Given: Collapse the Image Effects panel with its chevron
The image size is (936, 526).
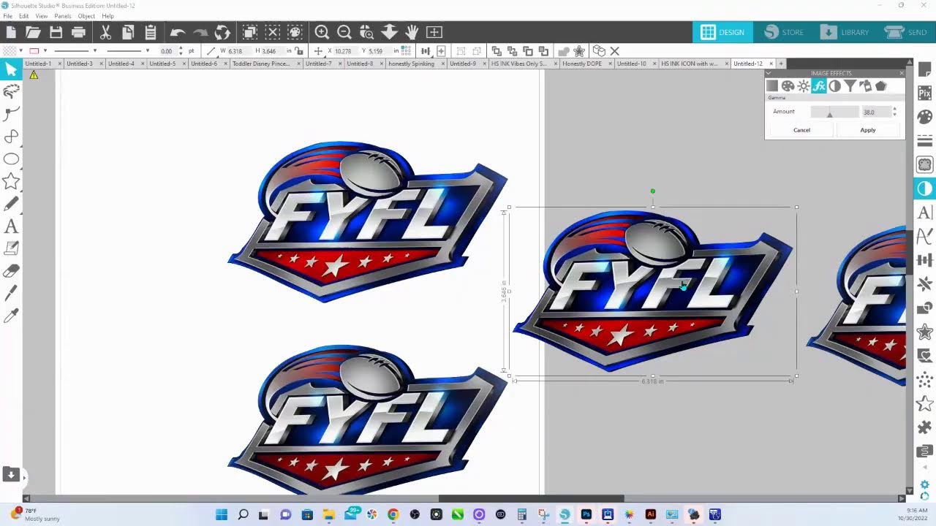Looking at the screenshot, I should point(769,73).
